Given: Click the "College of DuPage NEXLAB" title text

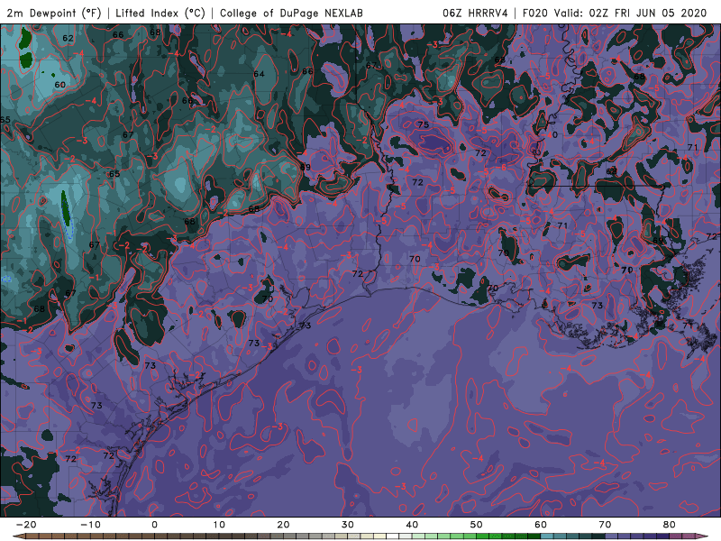Looking at the screenshot, I should 291,13.
